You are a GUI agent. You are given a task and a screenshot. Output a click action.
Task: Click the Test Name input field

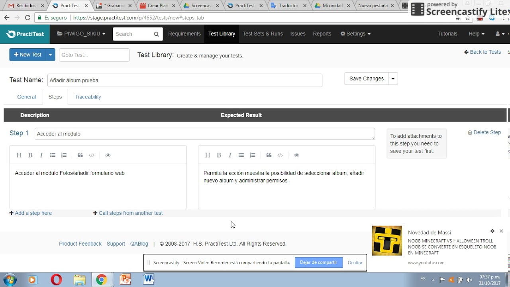(x=185, y=80)
